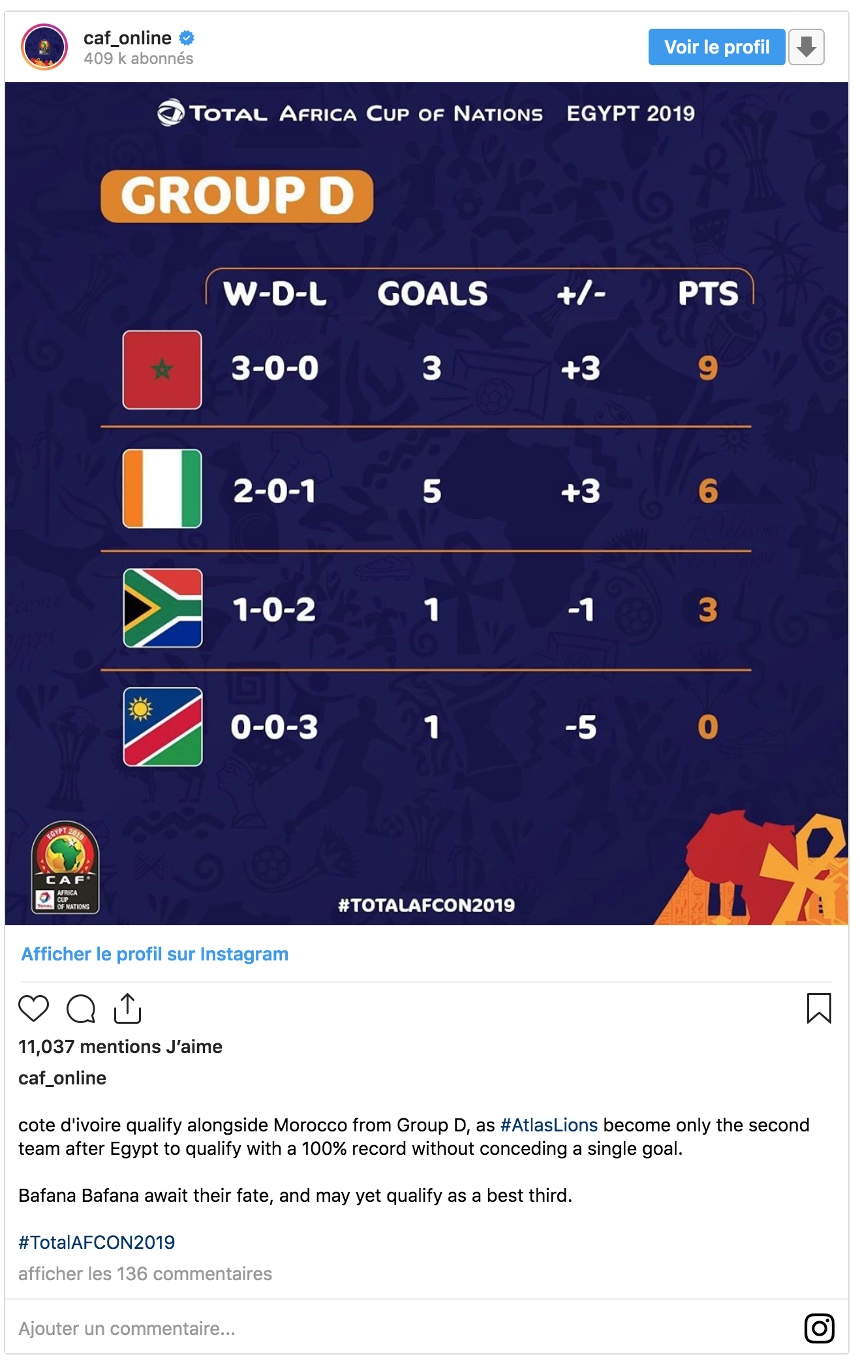Click the caf_online username in header

click(127, 38)
